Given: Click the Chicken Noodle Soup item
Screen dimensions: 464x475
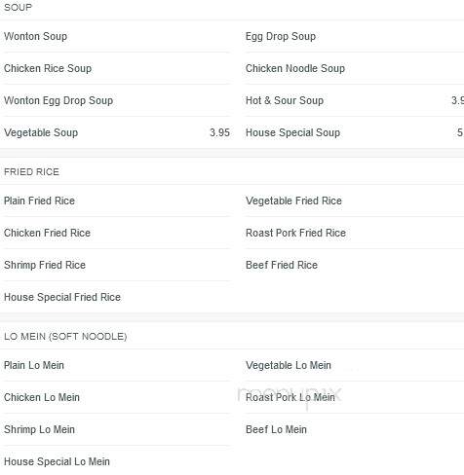Looking at the screenshot, I should click(x=295, y=68).
